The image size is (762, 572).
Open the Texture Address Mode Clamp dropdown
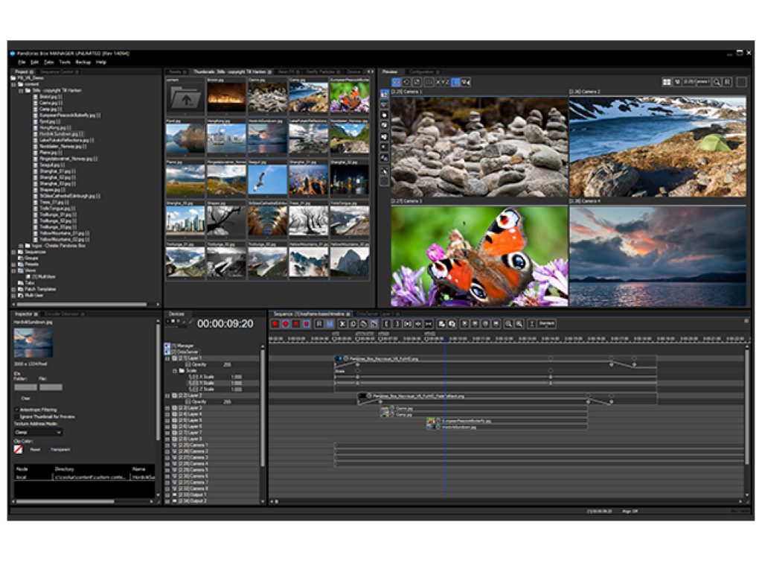click(37, 432)
